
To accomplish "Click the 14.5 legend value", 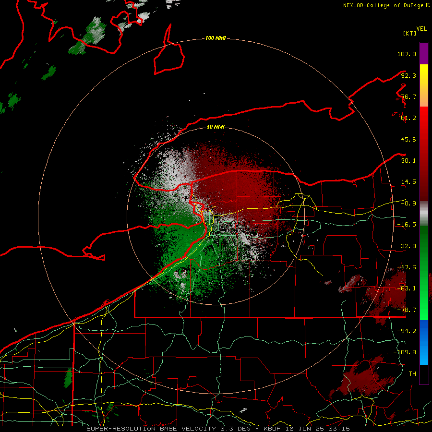I will click(x=408, y=182).
